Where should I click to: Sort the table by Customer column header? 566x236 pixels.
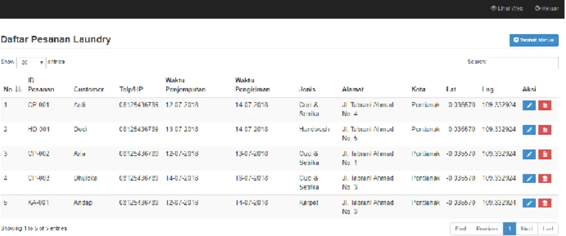[x=89, y=89]
